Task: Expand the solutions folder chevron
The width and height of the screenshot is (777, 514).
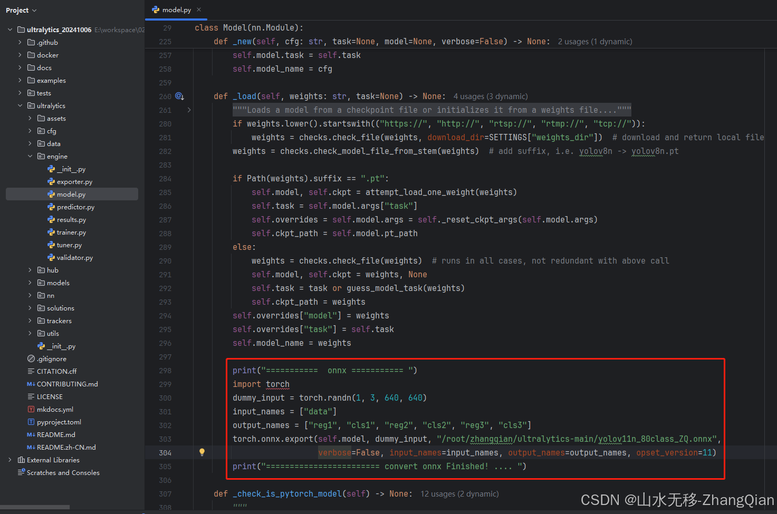Action: (30, 308)
